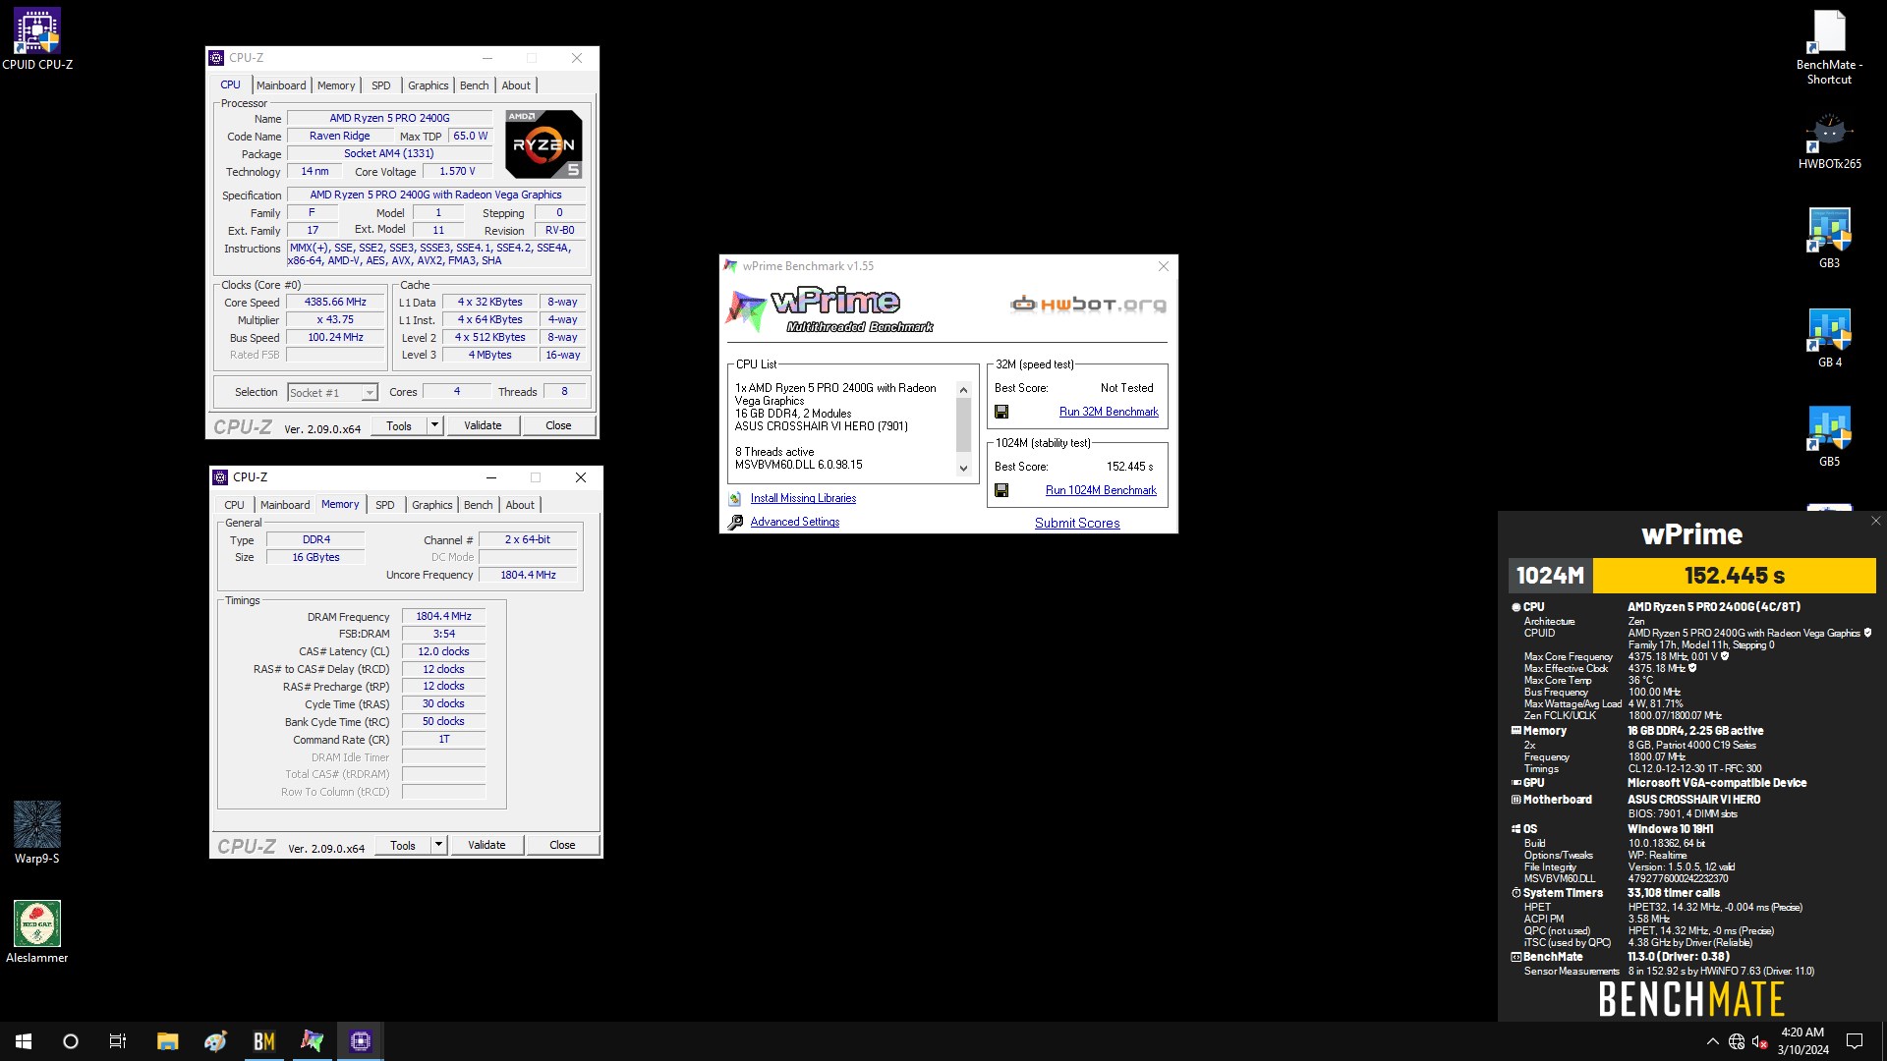Run the 1024M Benchmark link
Screen dimensions: 1887x1061
[1101, 490]
